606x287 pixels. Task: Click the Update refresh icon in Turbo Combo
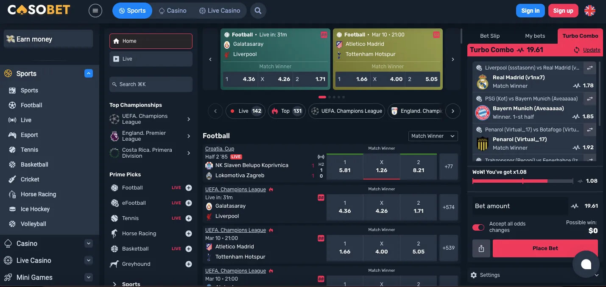577,50
